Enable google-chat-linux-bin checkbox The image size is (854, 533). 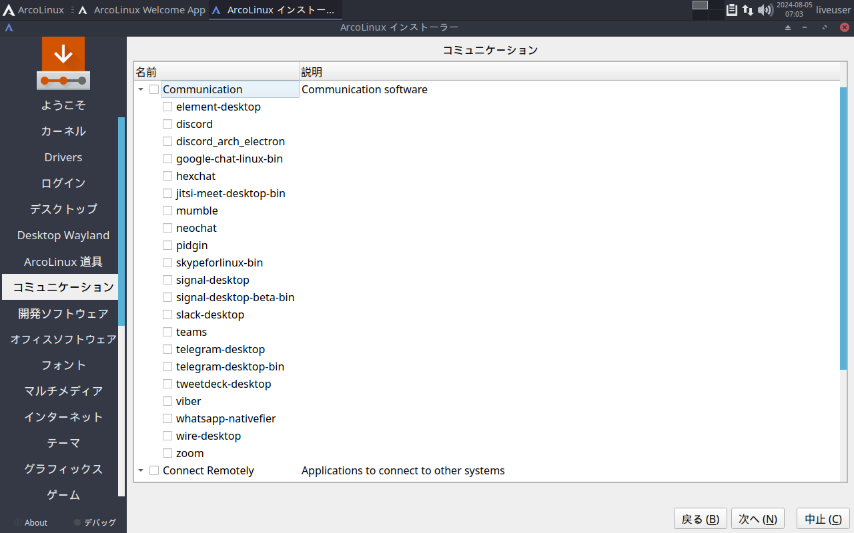[167, 159]
